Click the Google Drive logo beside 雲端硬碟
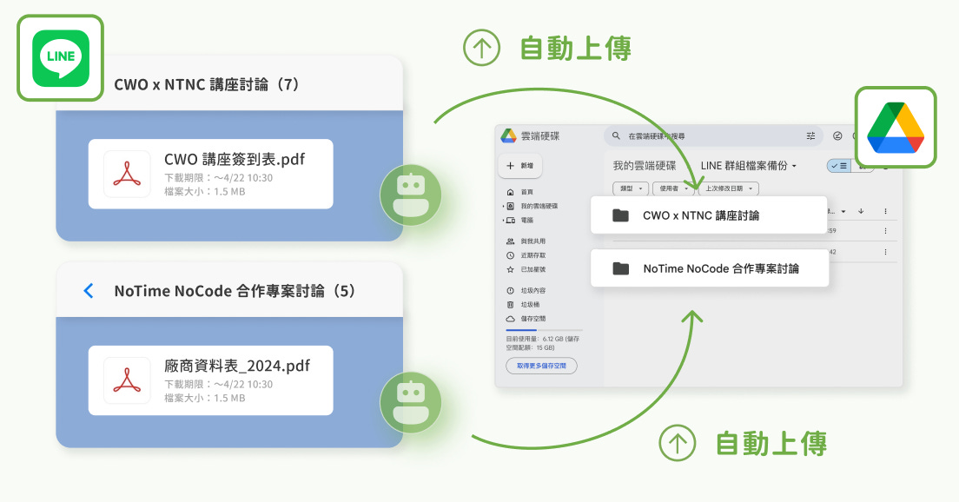 (509, 135)
